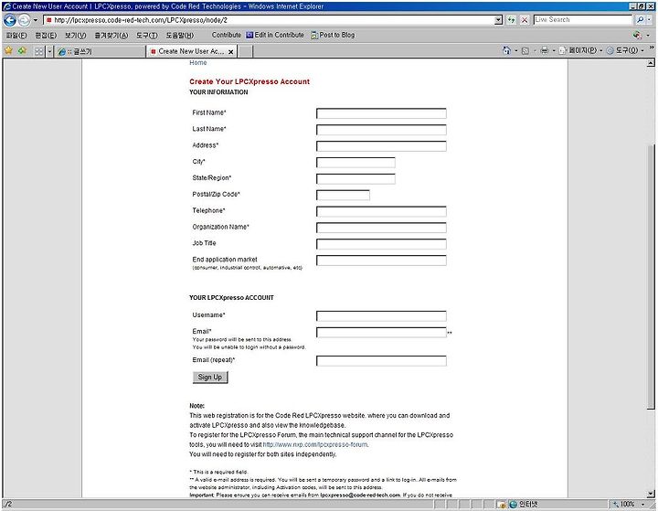This screenshot has height=511, width=658.
Task: Click the popup blocker status bar icon
Action: (x=501, y=505)
